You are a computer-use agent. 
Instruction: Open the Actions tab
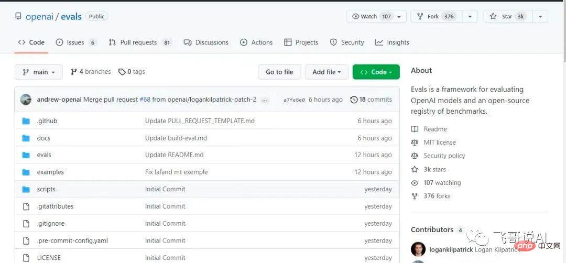pos(256,42)
